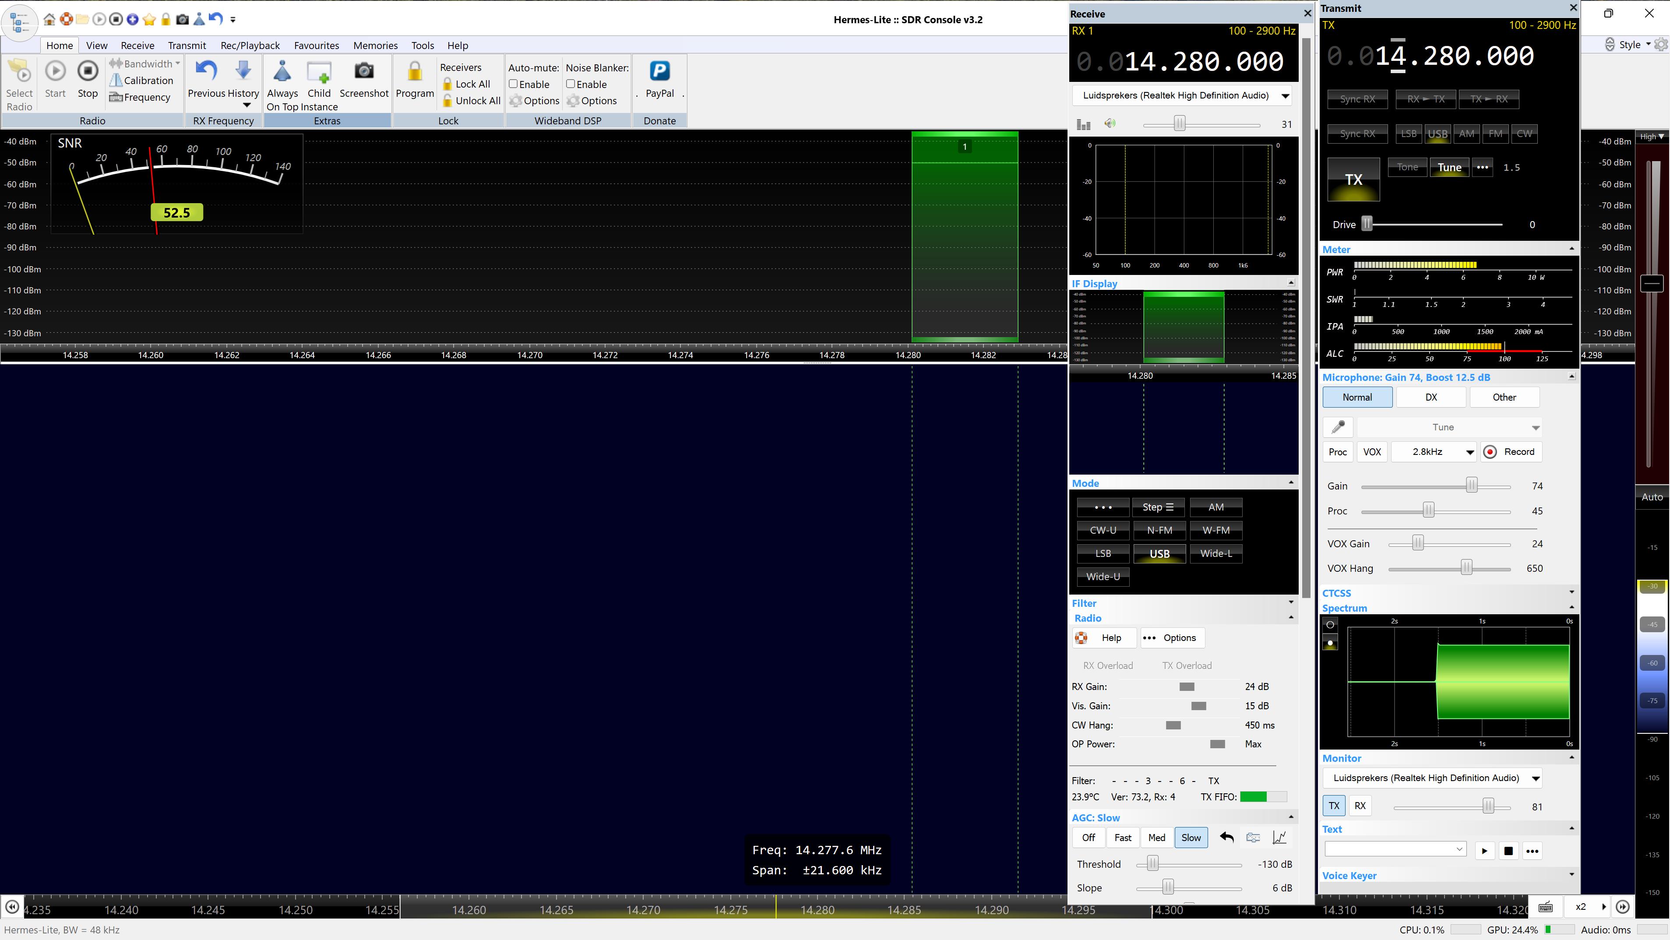
Task: Open the Transmit menu tab
Action: tap(187, 46)
